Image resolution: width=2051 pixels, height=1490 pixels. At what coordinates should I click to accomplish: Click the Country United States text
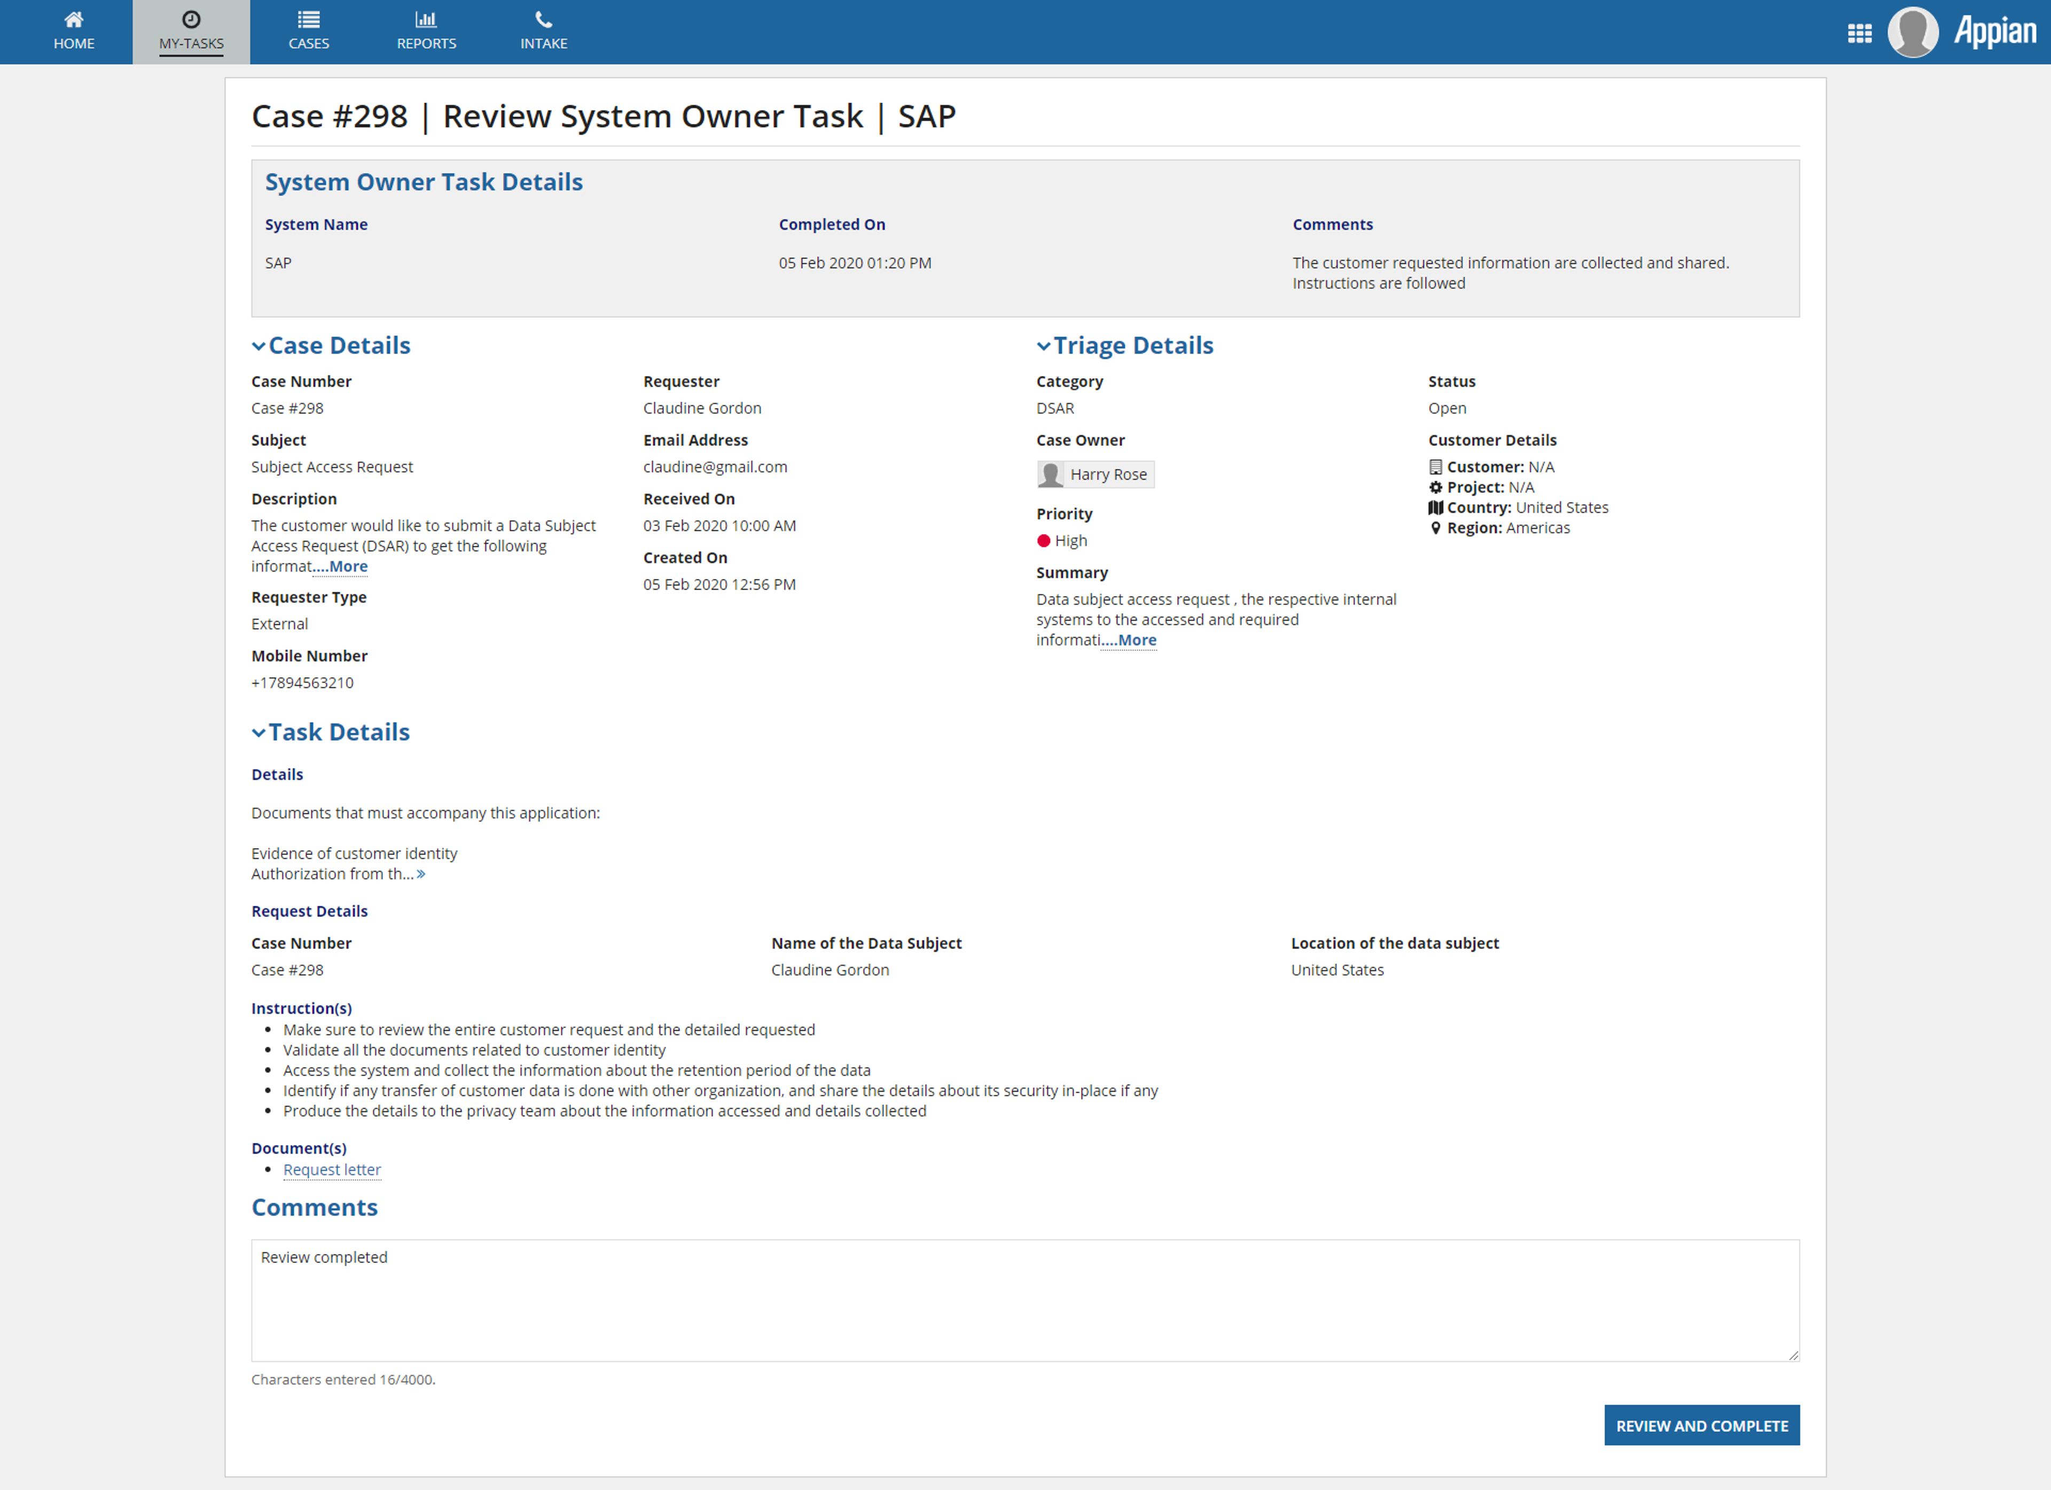[x=1528, y=508]
